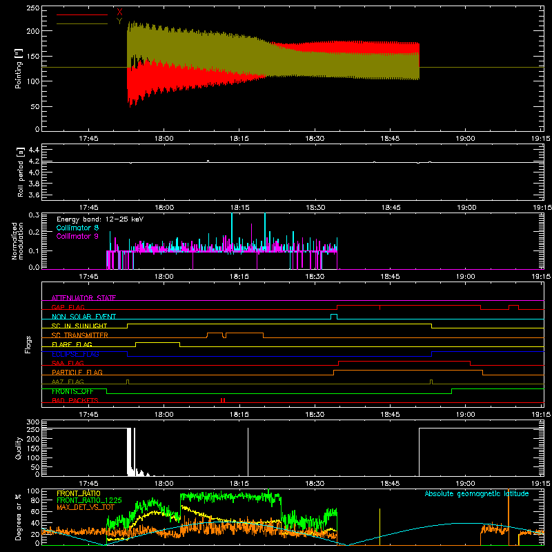Click the 'Collimator 8' legend label
552x552 pixels.
[x=77, y=228]
